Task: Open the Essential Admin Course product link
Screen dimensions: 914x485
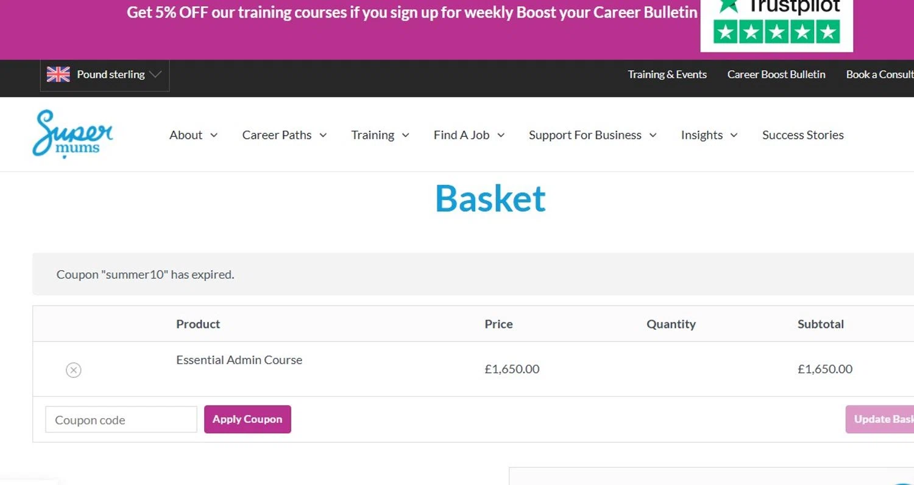Action: [x=239, y=360]
